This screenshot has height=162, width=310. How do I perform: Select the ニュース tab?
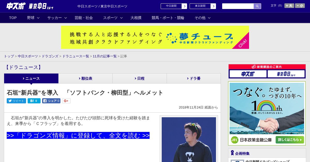click(x=31, y=78)
